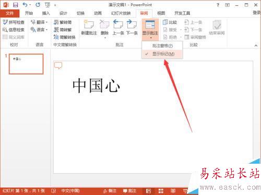This screenshot has width=261, height=195.
Task: Open 简繁转换 conversion dialog
Action: click(65, 37)
